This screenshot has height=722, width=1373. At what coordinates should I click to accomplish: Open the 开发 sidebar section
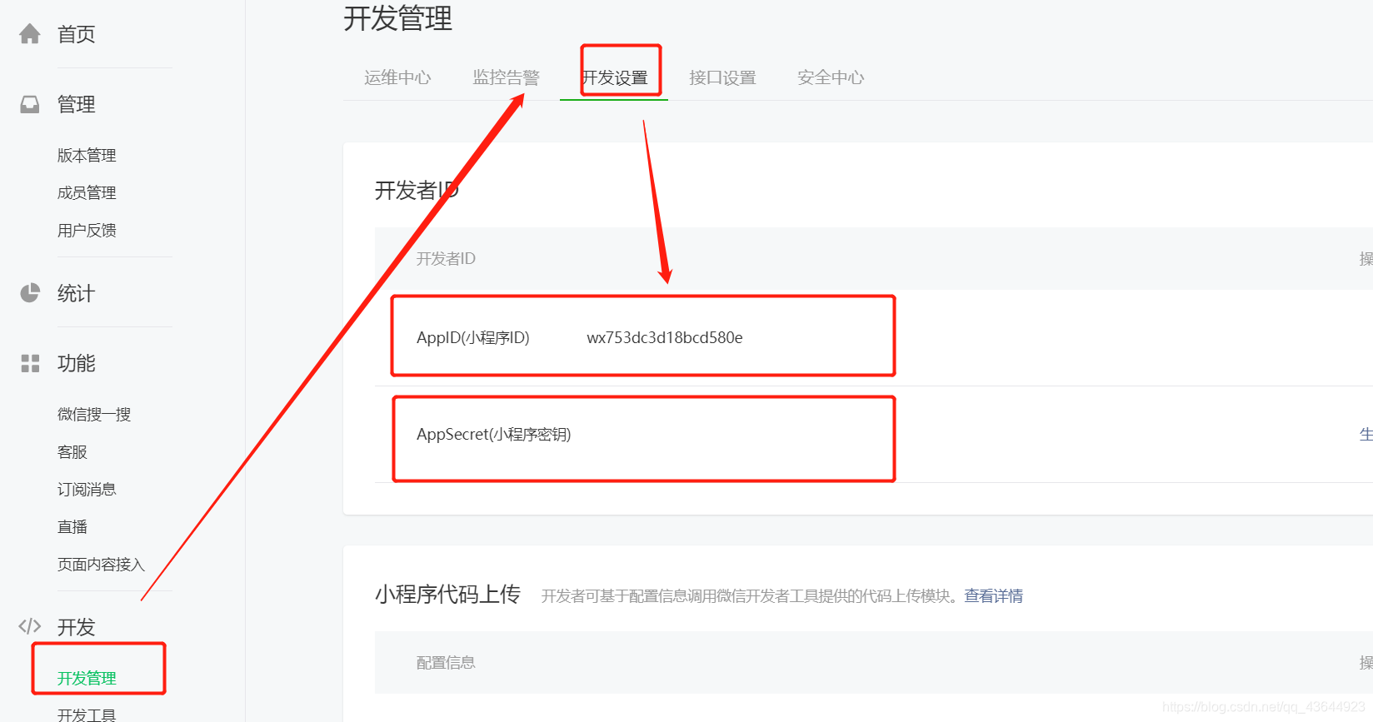(x=76, y=627)
